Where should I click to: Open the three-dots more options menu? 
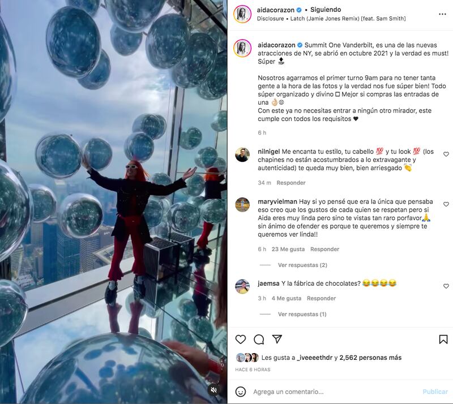(x=442, y=14)
